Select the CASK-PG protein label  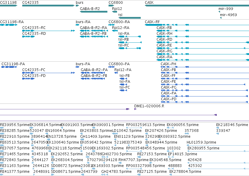169,87
